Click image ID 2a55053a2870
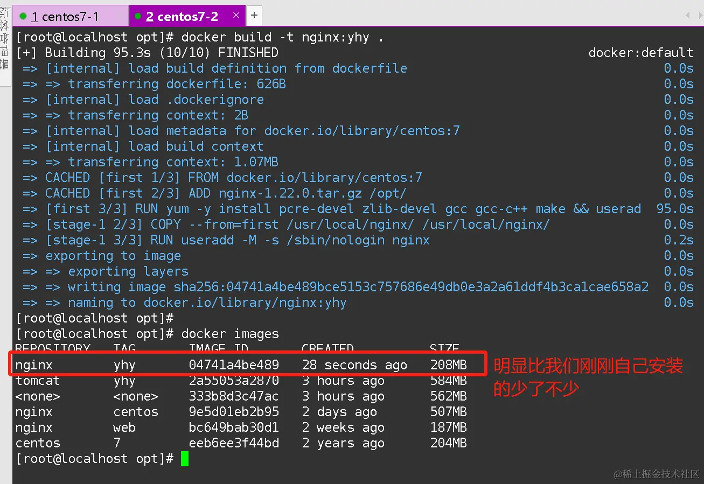Image resolution: width=704 pixels, height=484 pixels. click(x=234, y=381)
